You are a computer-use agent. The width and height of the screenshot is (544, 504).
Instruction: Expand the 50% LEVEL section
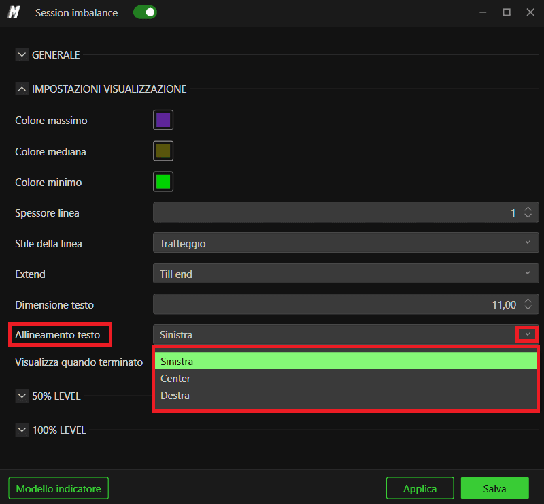coord(22,396)
